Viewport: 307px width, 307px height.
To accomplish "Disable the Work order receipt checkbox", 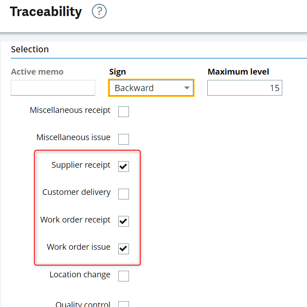I will click(x=124, y=221).
